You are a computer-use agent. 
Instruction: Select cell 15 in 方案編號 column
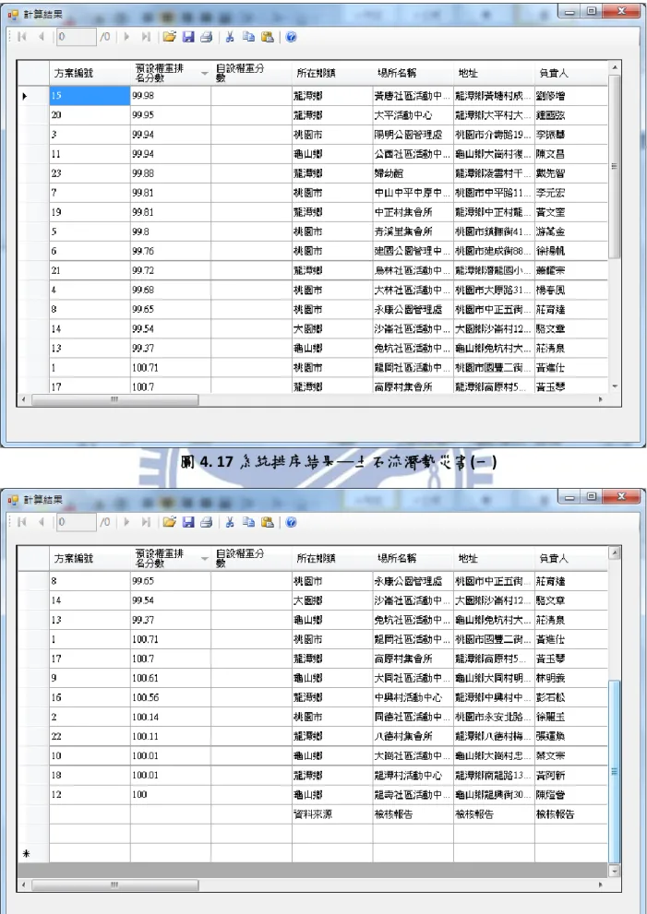click(90, 96)
